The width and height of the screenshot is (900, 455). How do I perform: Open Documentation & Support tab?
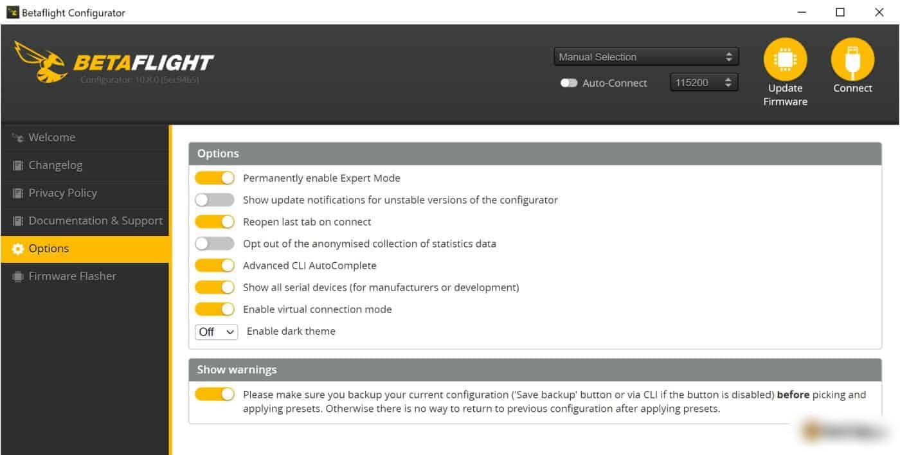[x=85, y=220]
